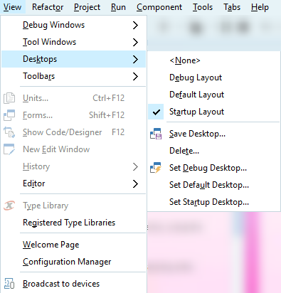This screenshot has width=281, height=293.
Task: Expand the Debug Windows submenu
Action: pyautogui.click(x=73, y=25)
